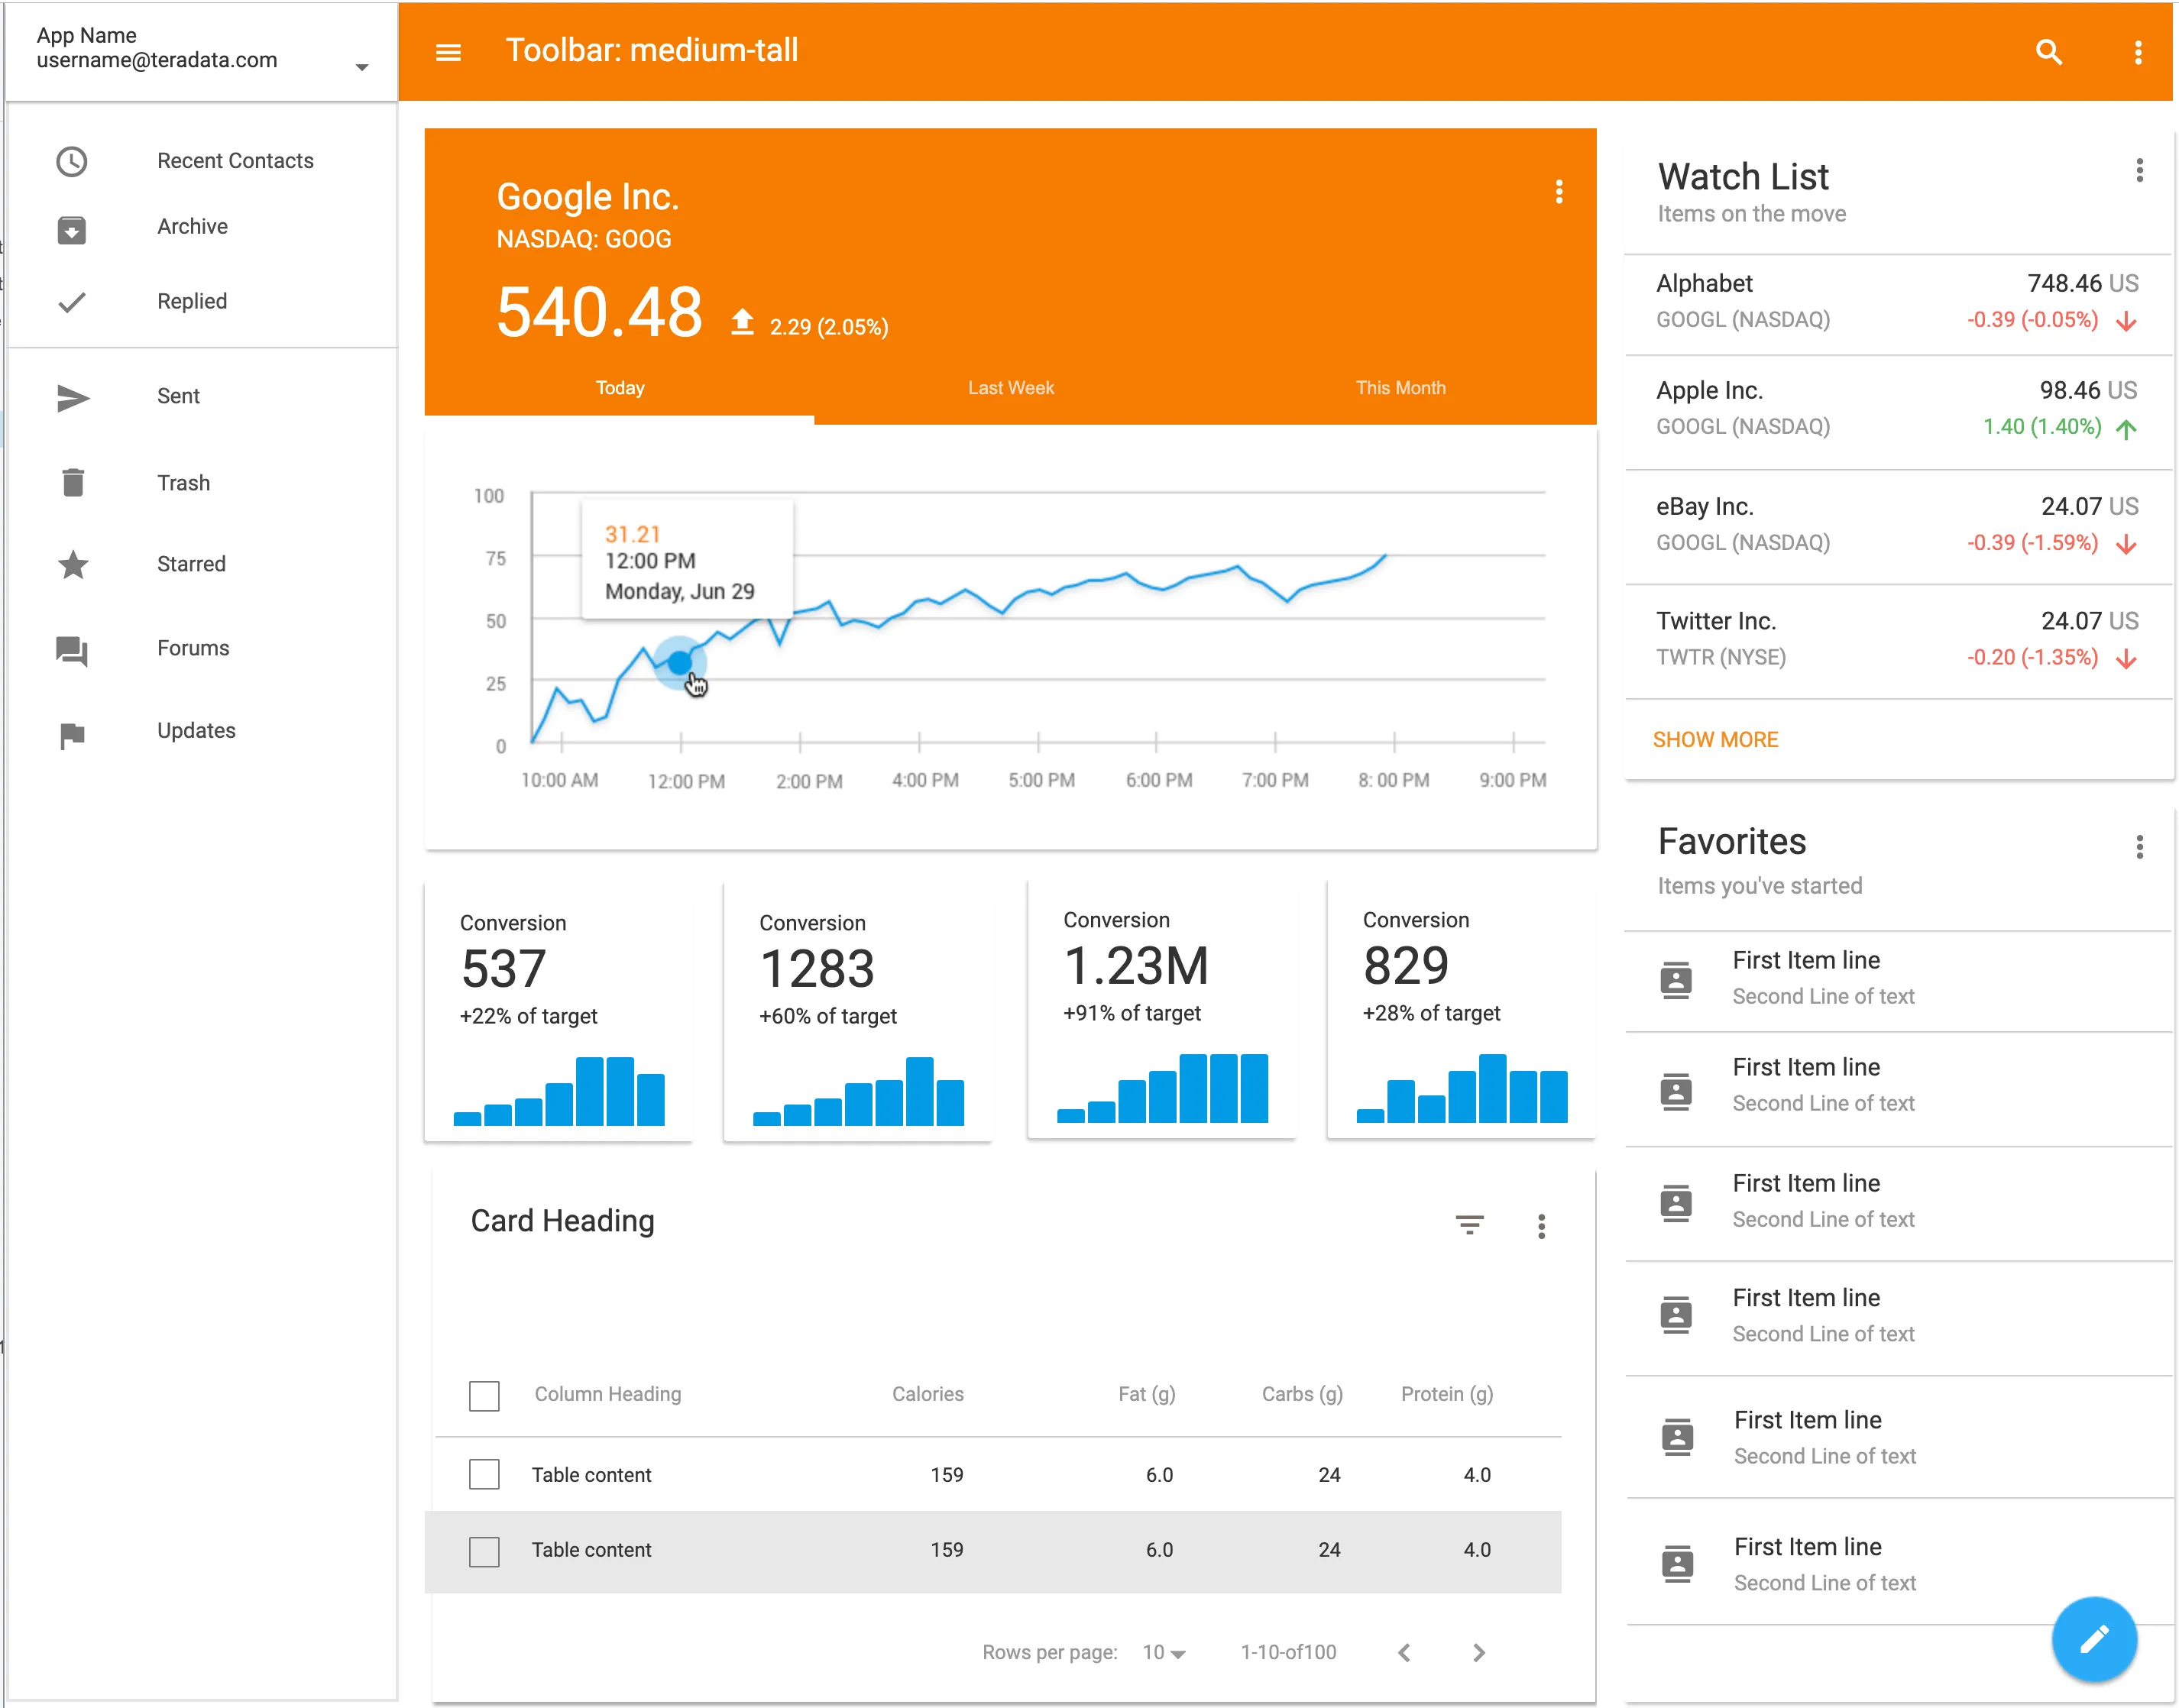The width and height of the screenshot is (2179, 1708).
Task: Expand the username account dropdown arrow
Action: click(x=362, y=67)
